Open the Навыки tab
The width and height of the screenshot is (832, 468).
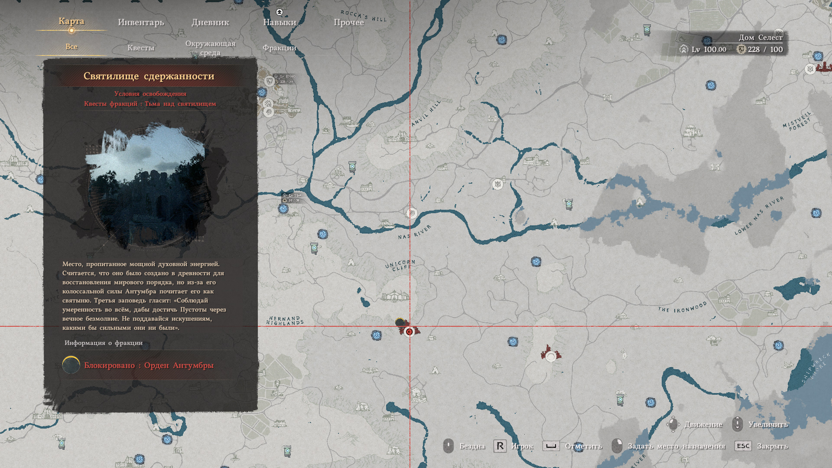[279, 22]
